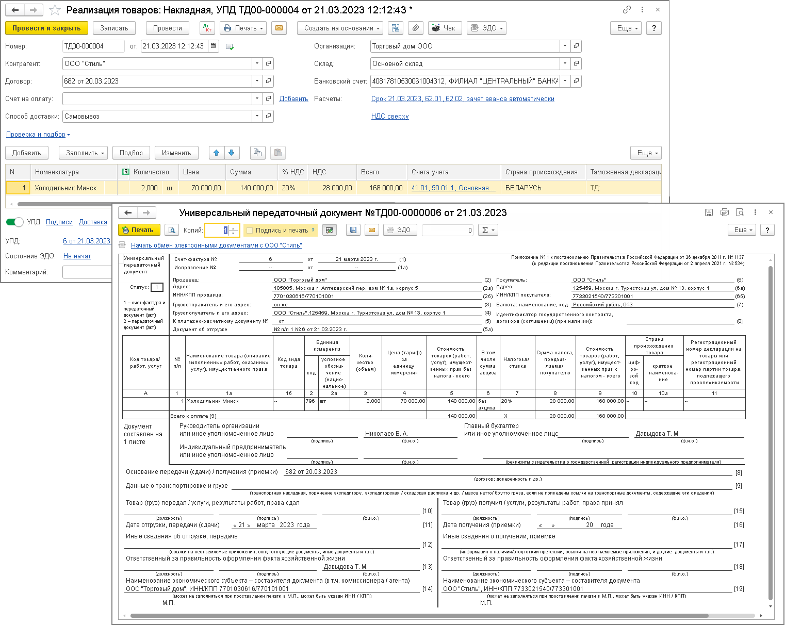Image resolution: width=785 pixels, height=625 pixels.
Task: Click Записать button
Action: click(114, 28)
